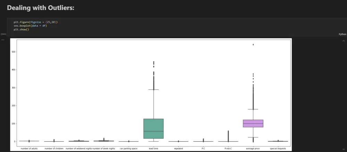Click the sns.boxplot(data = df) code line
The height and width of the screenshot is (152, 347).
pyautogui.click(x=30, y=26)
